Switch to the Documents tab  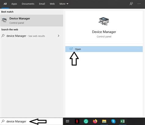pos(28,4)
